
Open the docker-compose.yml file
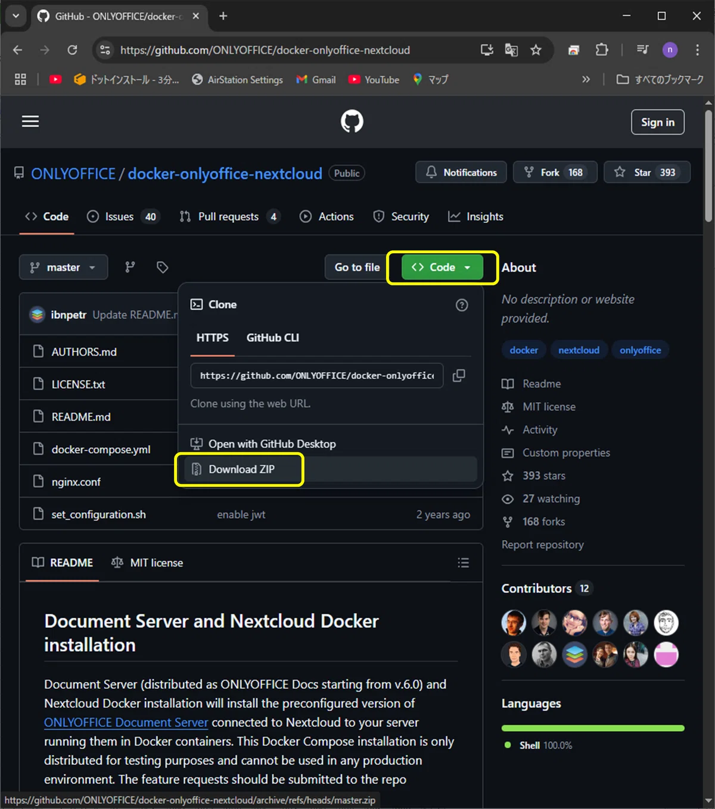tap(101, 449)
